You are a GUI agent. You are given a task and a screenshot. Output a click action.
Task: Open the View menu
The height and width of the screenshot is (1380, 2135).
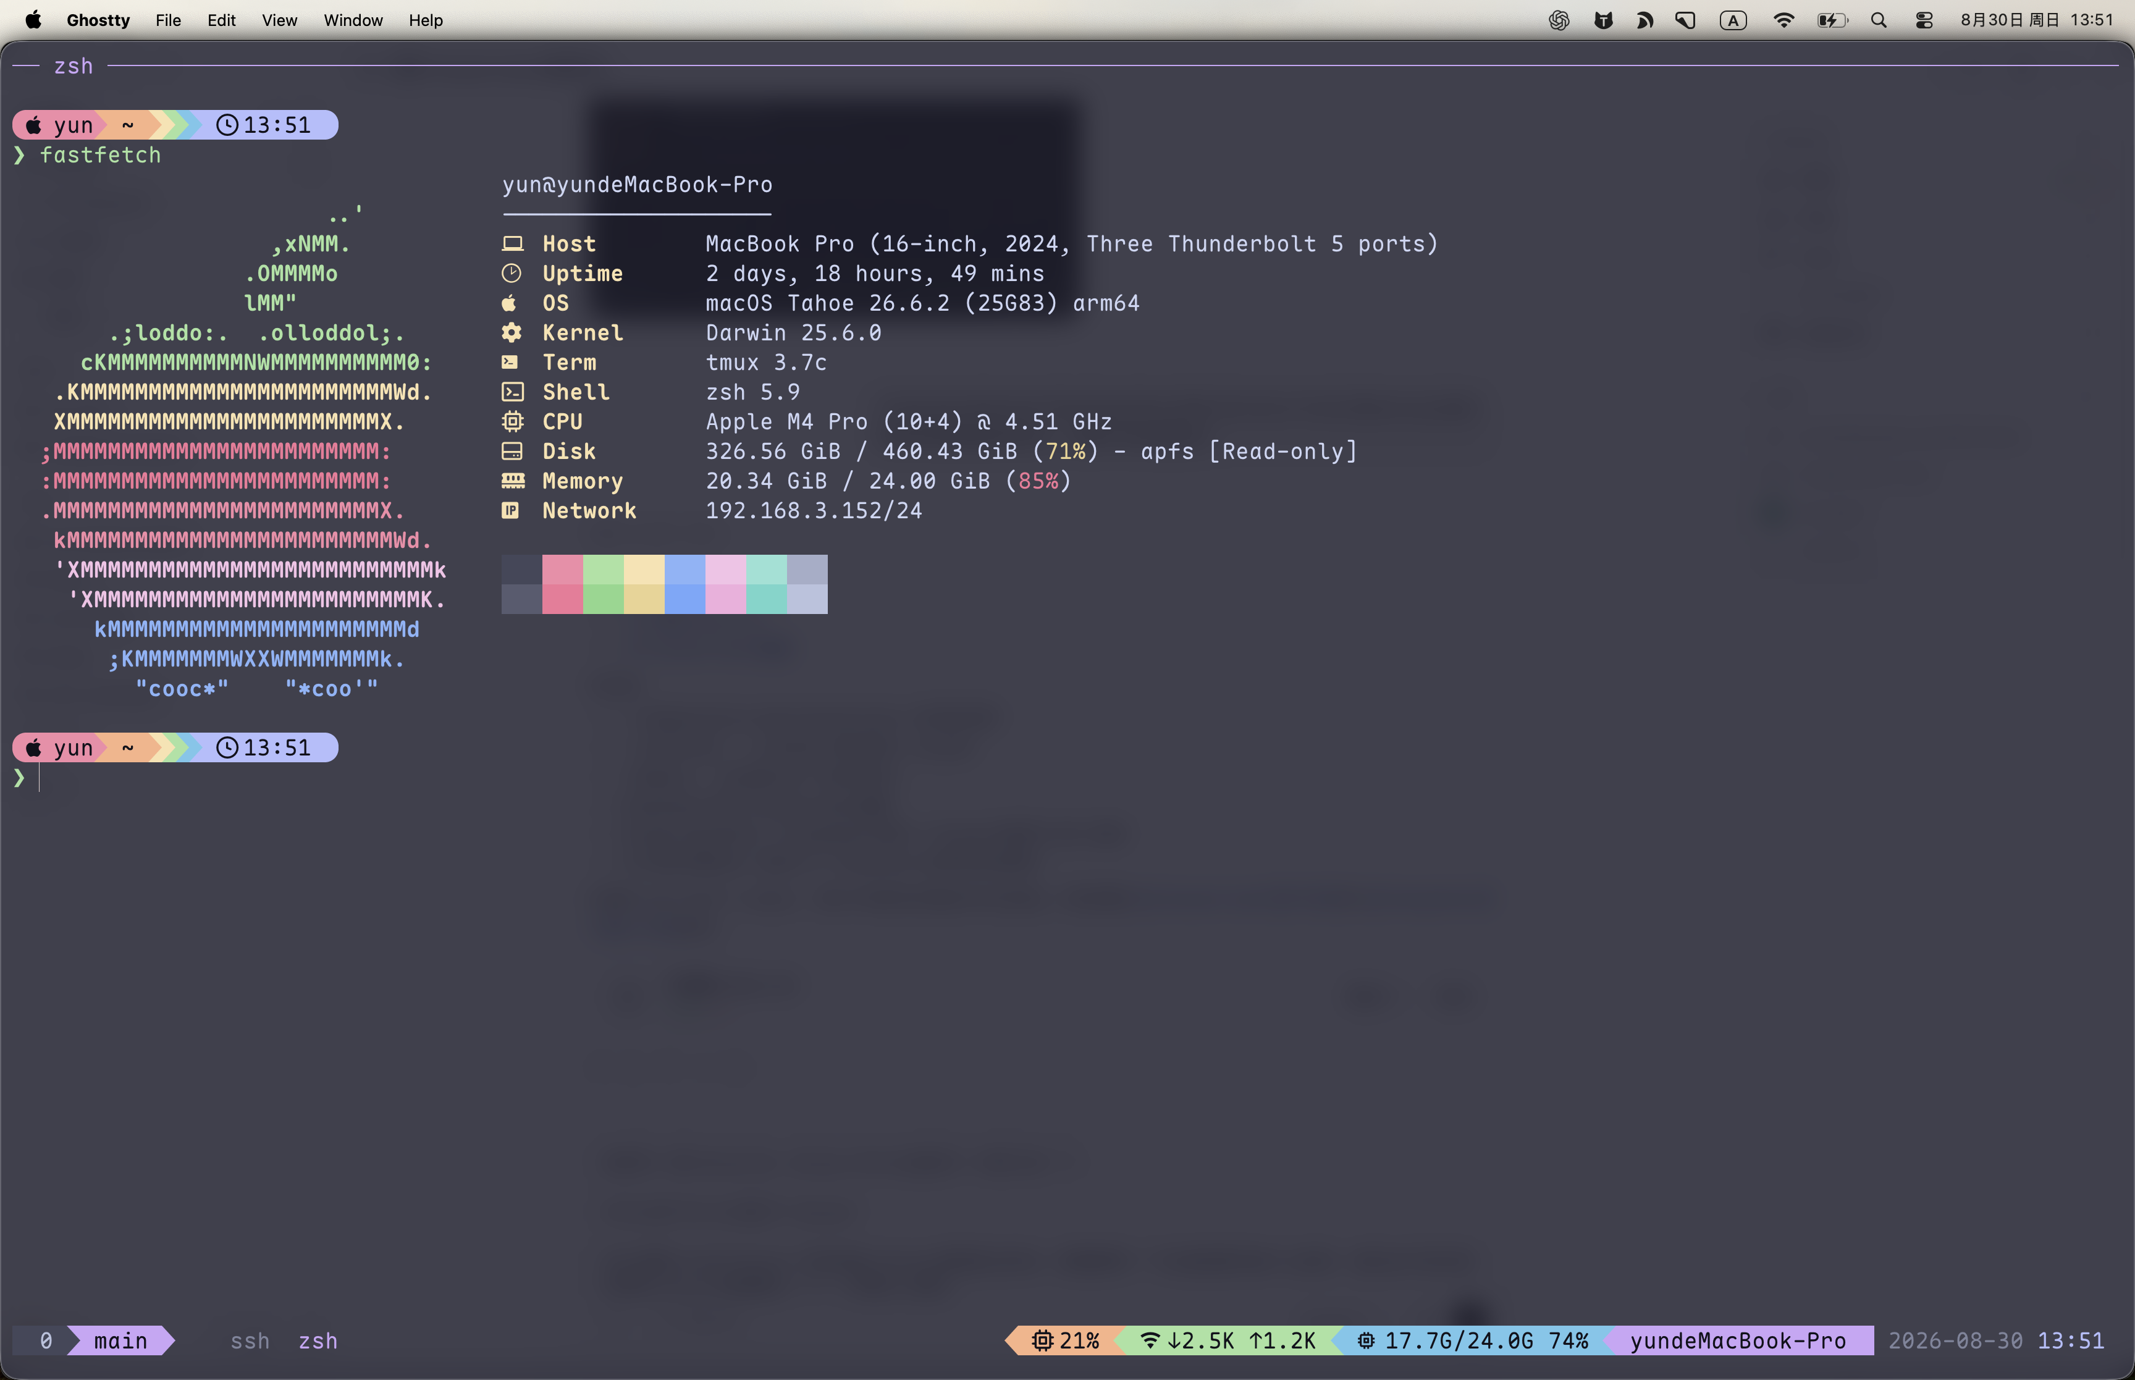tap(279, 20)
